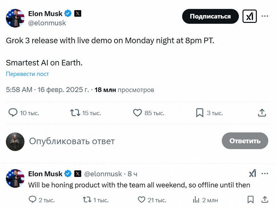Click the Подписаться button
This screenshot has height=209, width=276.
coord(210,16)
